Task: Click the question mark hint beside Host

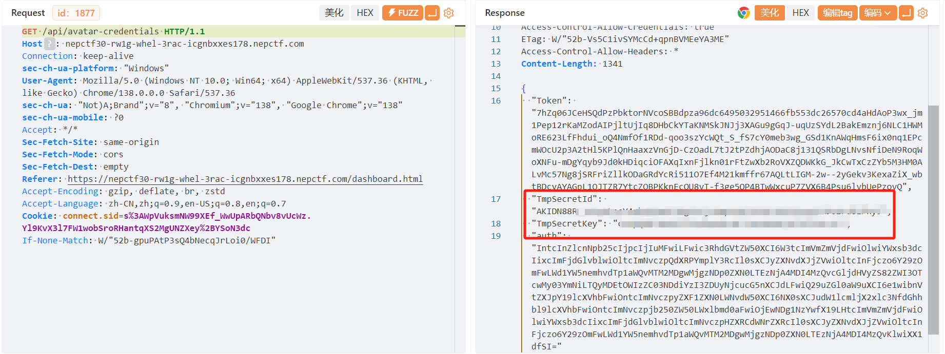Action: click(x=49, y=44)
